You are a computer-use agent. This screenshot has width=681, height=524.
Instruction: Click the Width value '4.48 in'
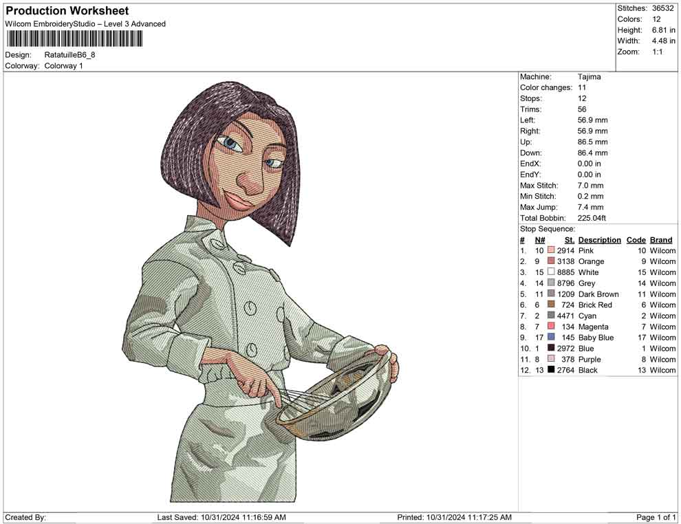pos(663,41)
